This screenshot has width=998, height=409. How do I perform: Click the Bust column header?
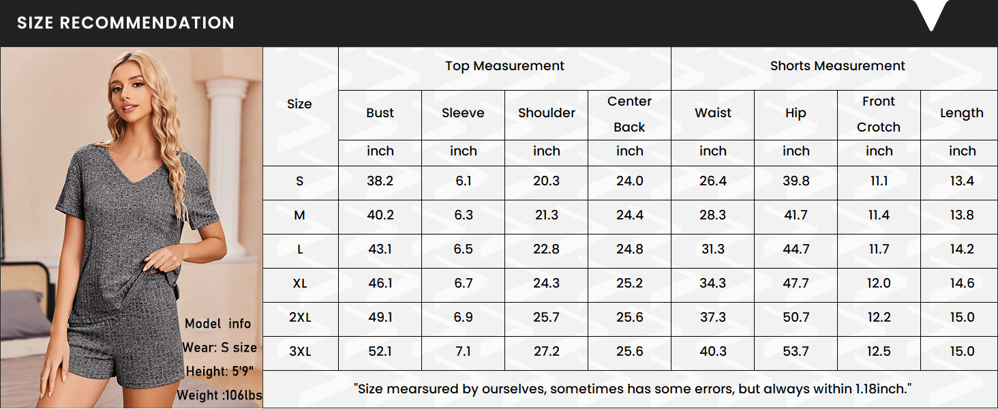point(380,113)
